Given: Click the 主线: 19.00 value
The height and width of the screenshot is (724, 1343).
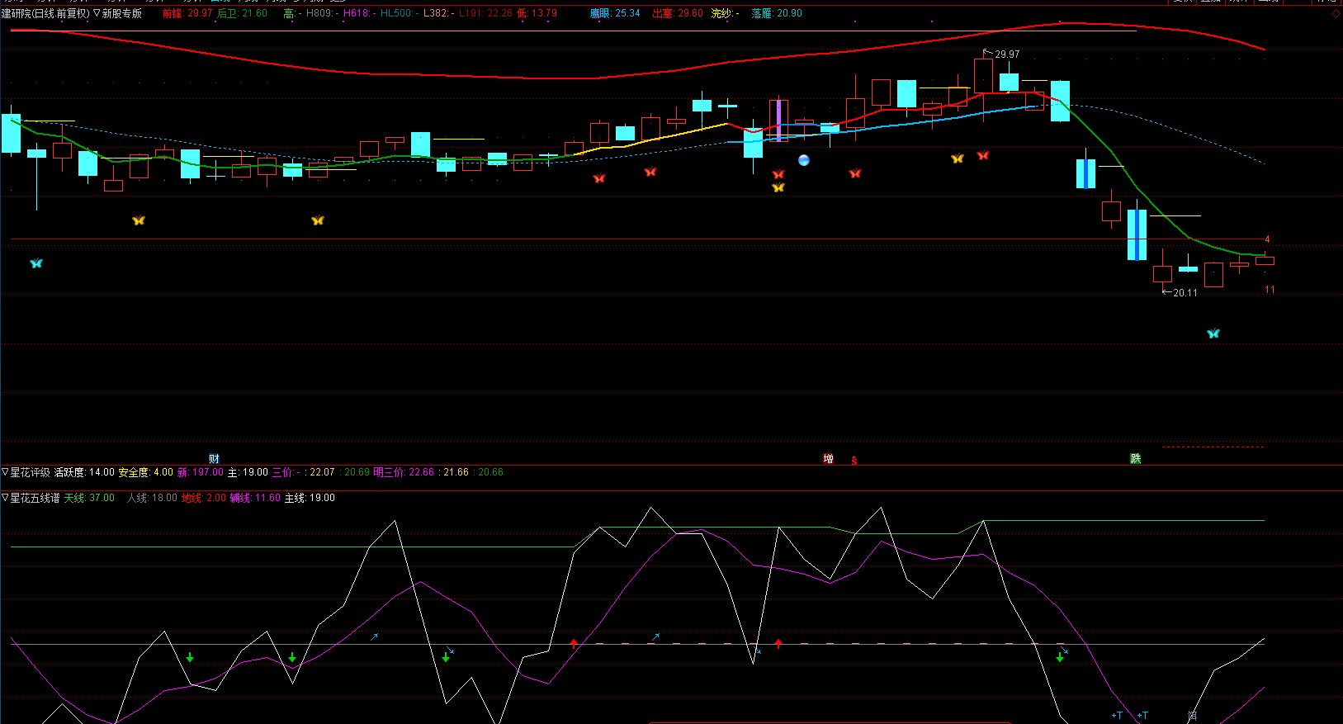Looking at the screenshot, I should [310, 498].
